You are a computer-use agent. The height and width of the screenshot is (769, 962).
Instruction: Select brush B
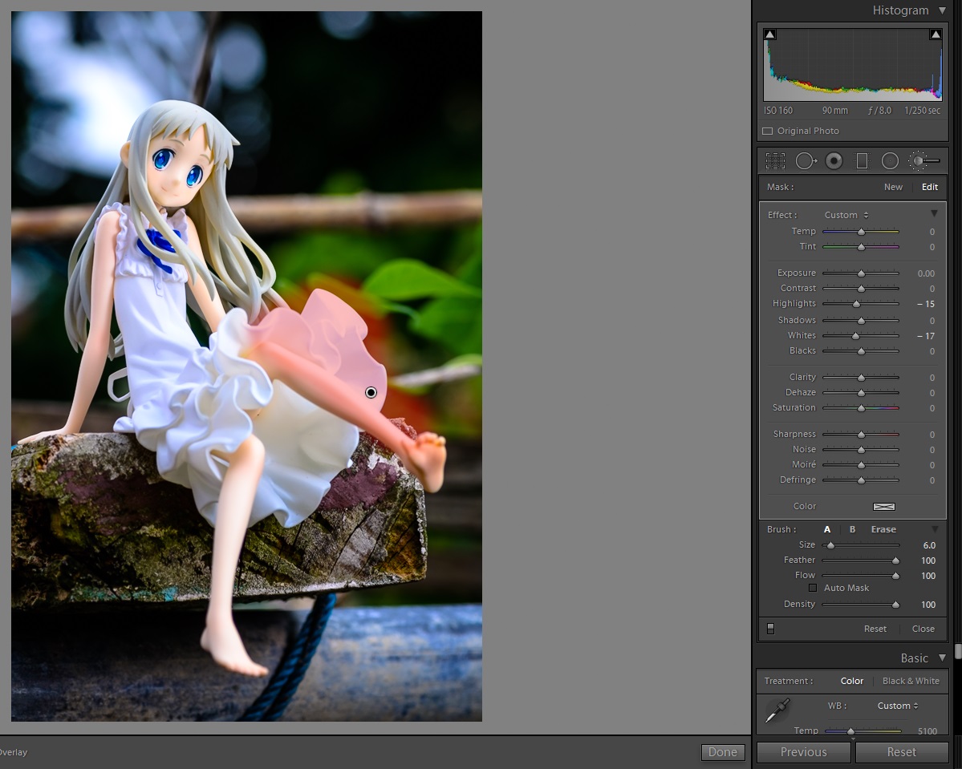852,529
